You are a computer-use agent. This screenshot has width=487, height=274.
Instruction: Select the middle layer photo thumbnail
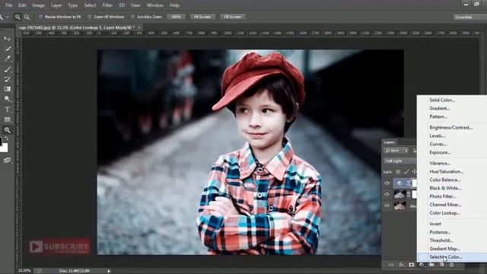[x=399, y=195]
